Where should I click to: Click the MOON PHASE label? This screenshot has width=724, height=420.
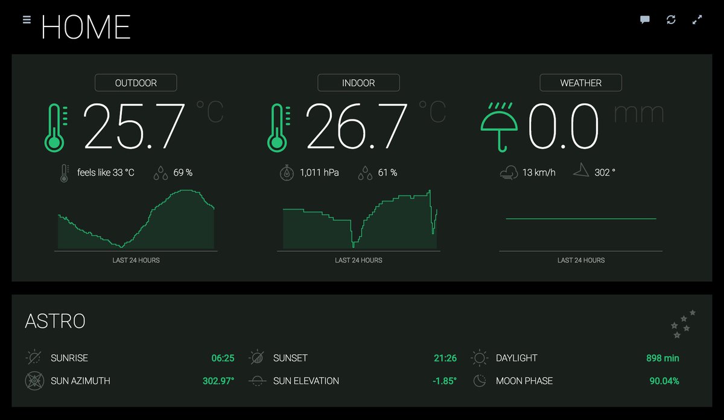pos(524,381)
